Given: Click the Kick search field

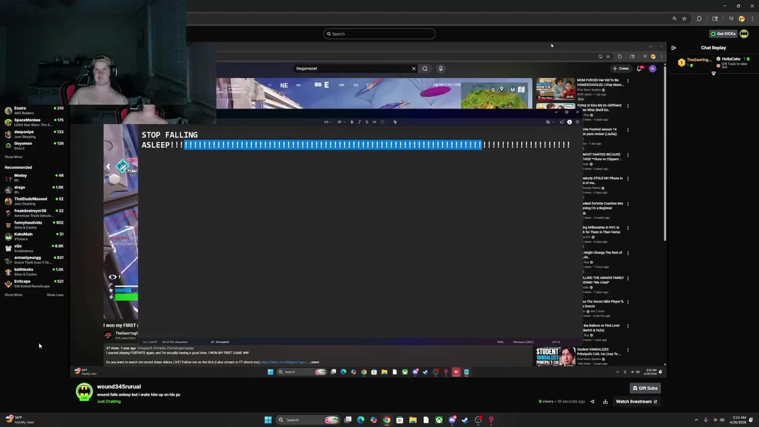Looking at the screenshot, I should coord(379,34).
